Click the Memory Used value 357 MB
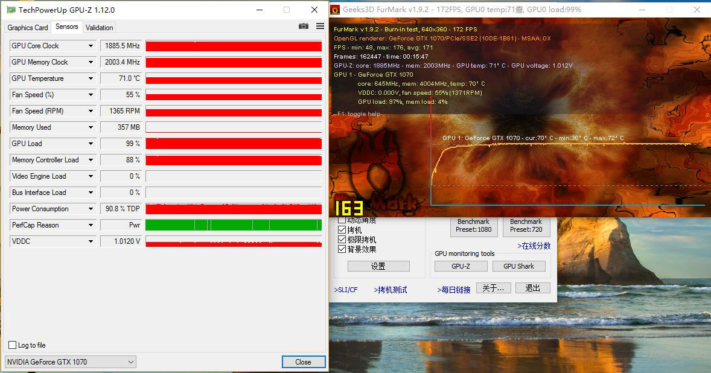Viewport: 711px width, 373px height. [121, 127]
